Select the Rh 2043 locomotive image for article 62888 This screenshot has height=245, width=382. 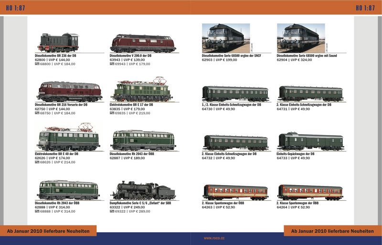coord(68,190)
